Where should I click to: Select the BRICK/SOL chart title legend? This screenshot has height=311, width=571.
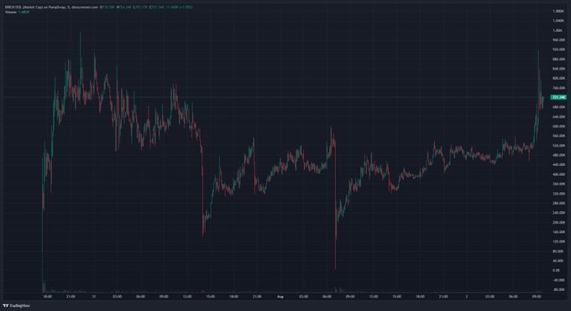pos(52,7)
